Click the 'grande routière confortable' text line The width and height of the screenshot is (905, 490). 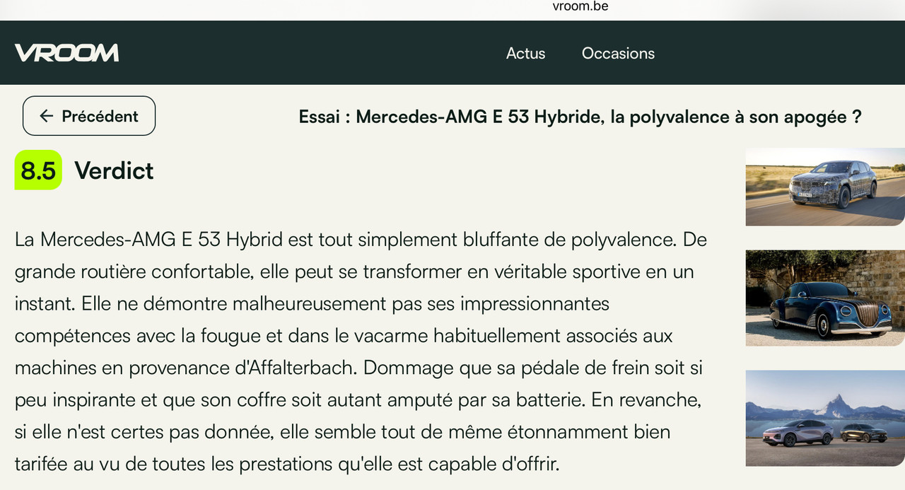pos(354,272)
